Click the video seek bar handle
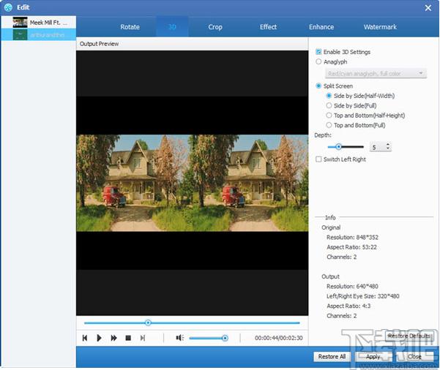This screenshot has height=370, width=440. [x=148, y=322]
